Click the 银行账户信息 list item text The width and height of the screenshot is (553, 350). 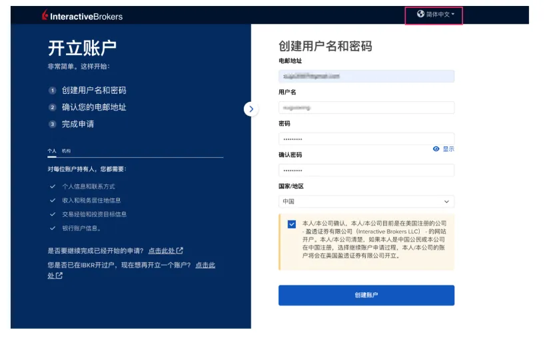pos(82,228)
